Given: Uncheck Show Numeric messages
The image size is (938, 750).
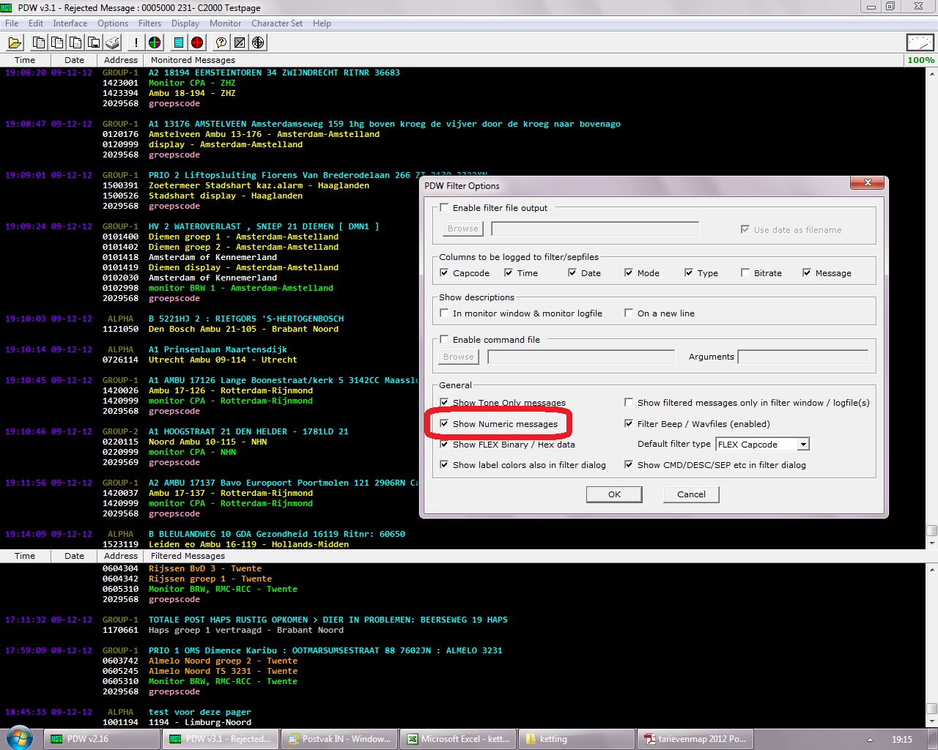Looking at the screenshot, I should 444,424.
